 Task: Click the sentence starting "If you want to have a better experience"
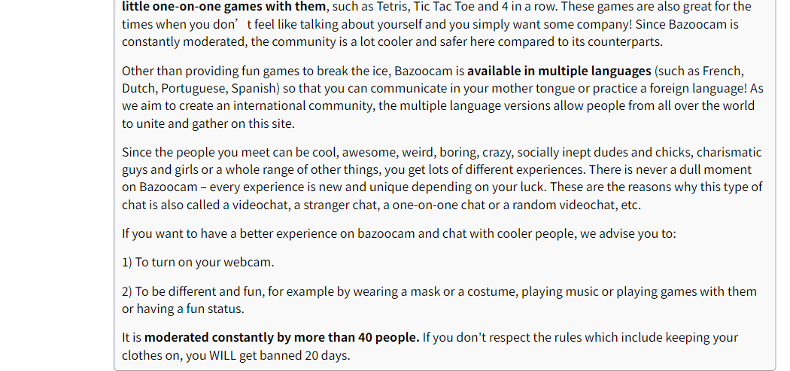(x=399, y=233)
